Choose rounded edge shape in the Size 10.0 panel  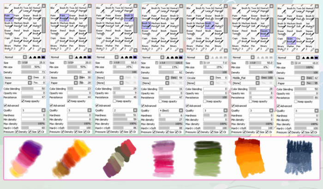[x=307, y=58]
